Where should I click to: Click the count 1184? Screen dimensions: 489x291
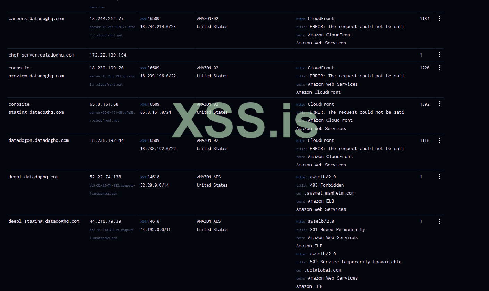425,19
